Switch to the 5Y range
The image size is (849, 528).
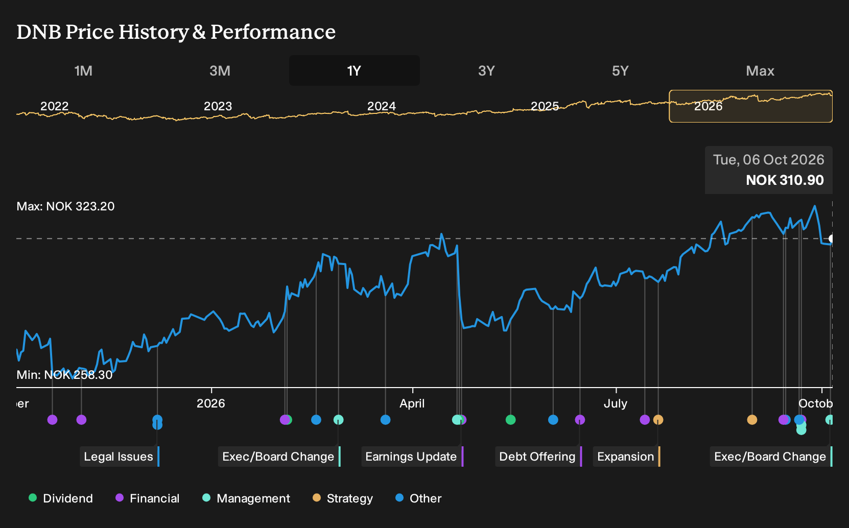coord(620,70)
